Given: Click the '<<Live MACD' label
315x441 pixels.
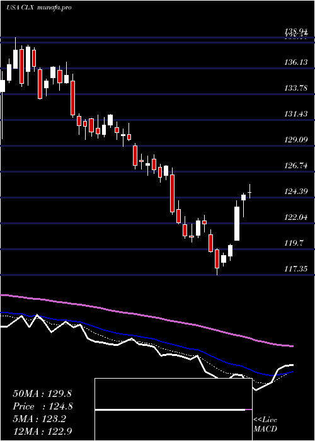Looking at the screenshot, I should tap(265, 424).
